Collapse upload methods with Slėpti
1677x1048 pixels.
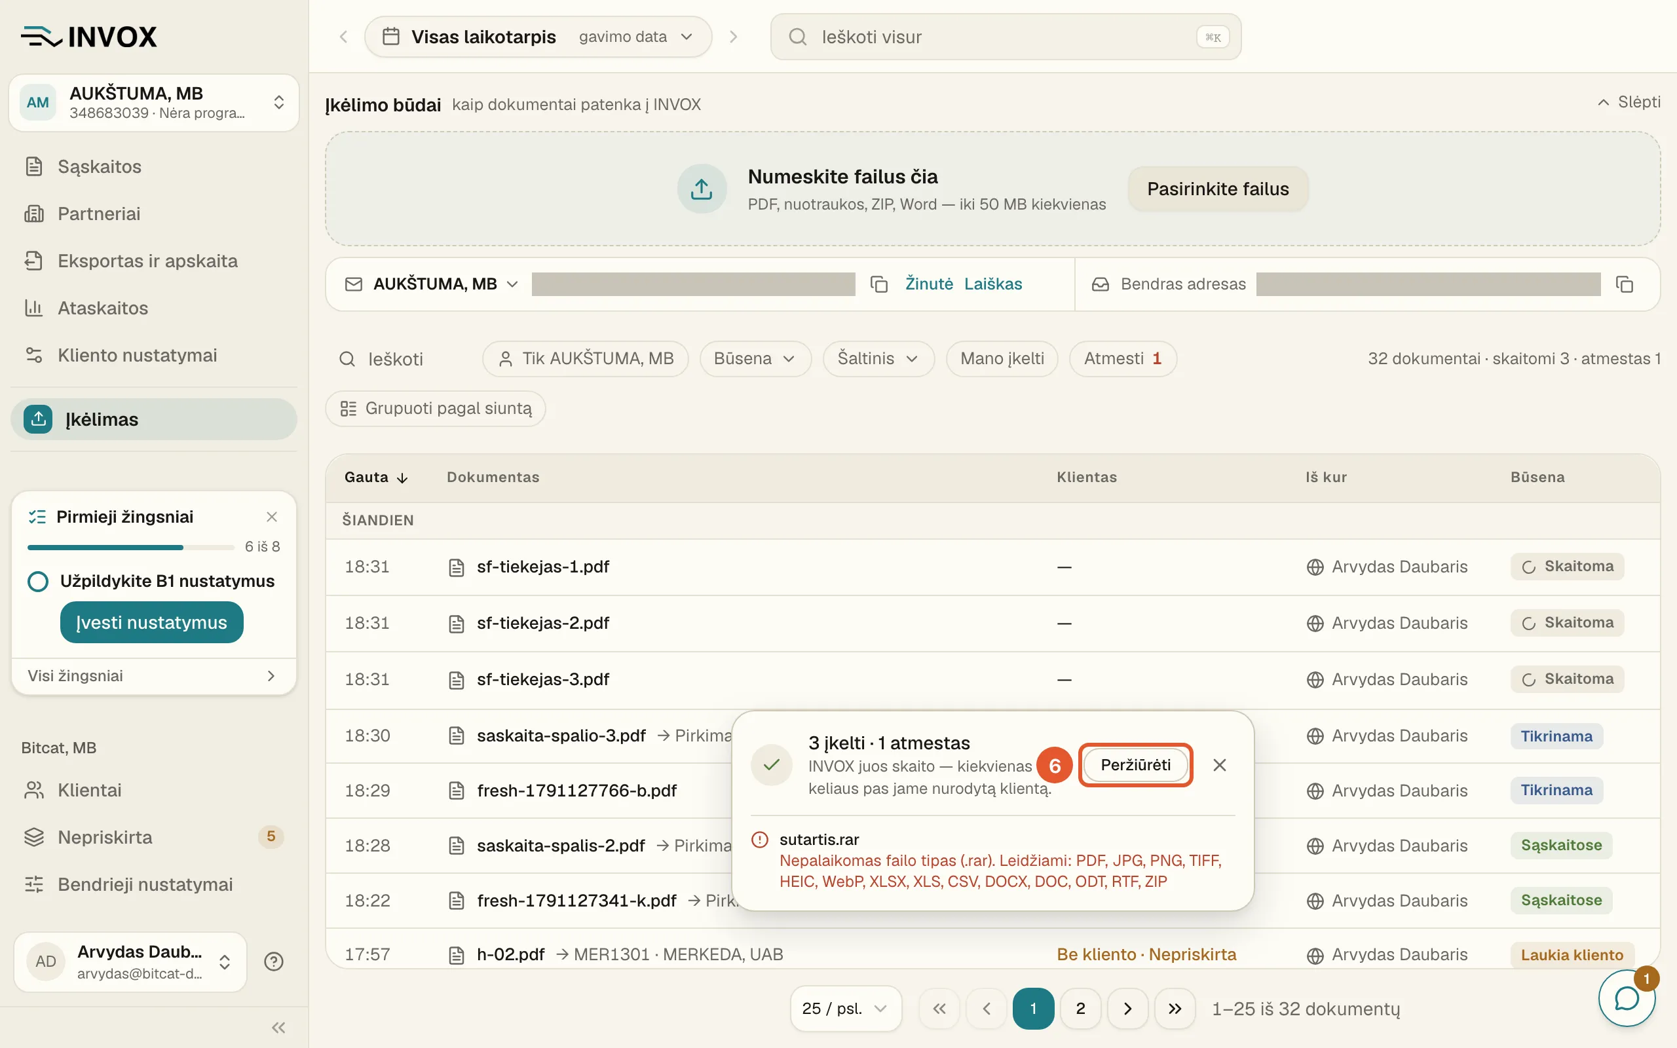[x=1629, y=102]
